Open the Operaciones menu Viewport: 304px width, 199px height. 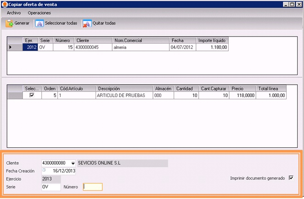point(39,13)
